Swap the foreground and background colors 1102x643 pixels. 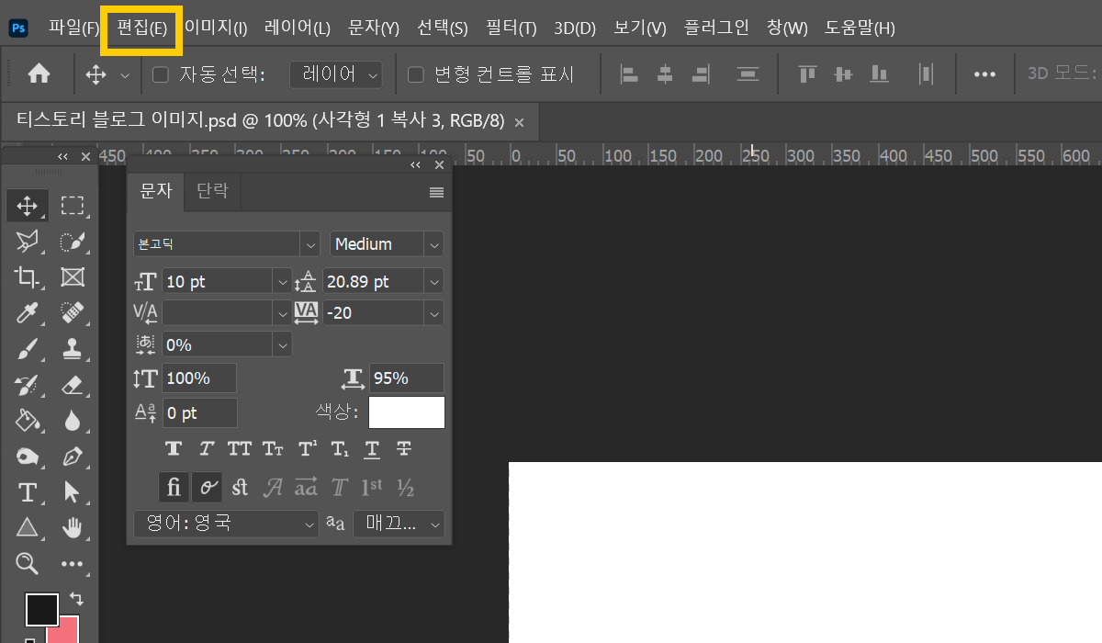coord(77,598)
